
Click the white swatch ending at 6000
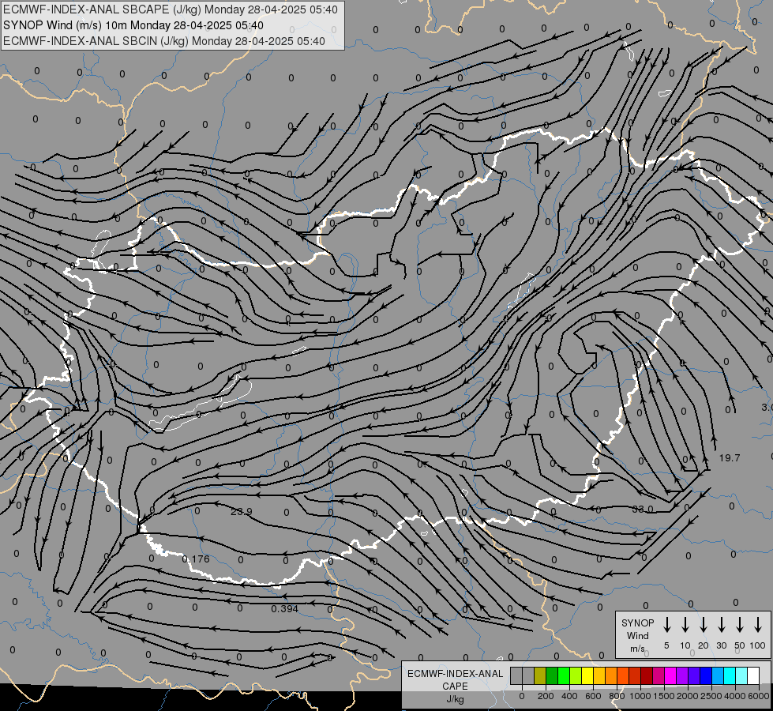coord(752,675)
